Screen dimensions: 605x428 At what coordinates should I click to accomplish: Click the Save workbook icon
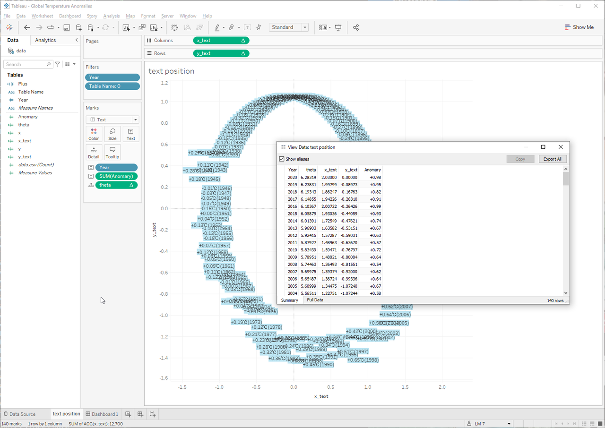coord(67,27)
